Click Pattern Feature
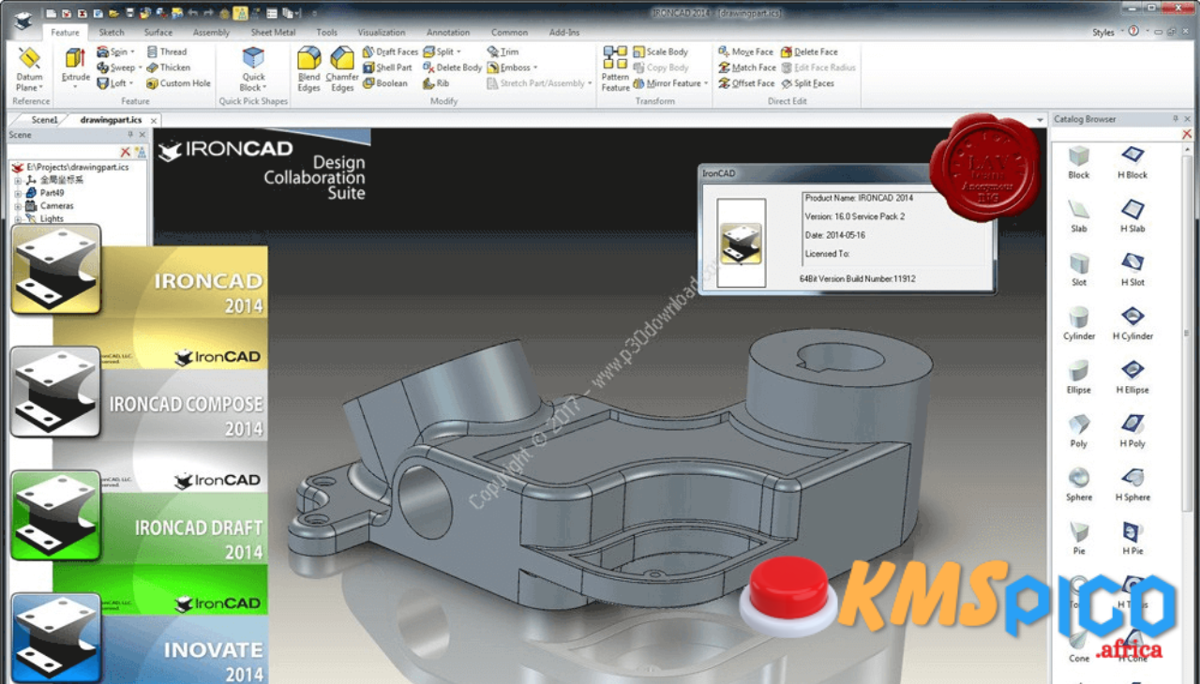This screenshot has height=684, width=1200. click(x=615, y=68)
